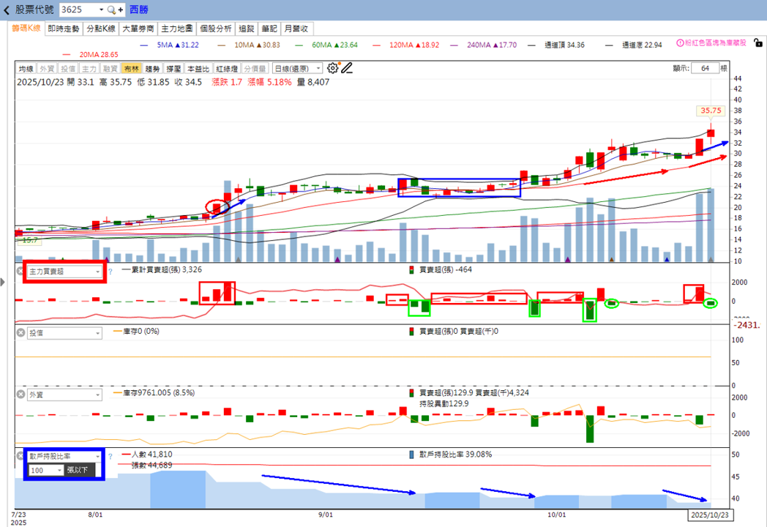Click the plus icon next to the search
The width and height of the screenshot is (767, 527).
click(120, 10)
